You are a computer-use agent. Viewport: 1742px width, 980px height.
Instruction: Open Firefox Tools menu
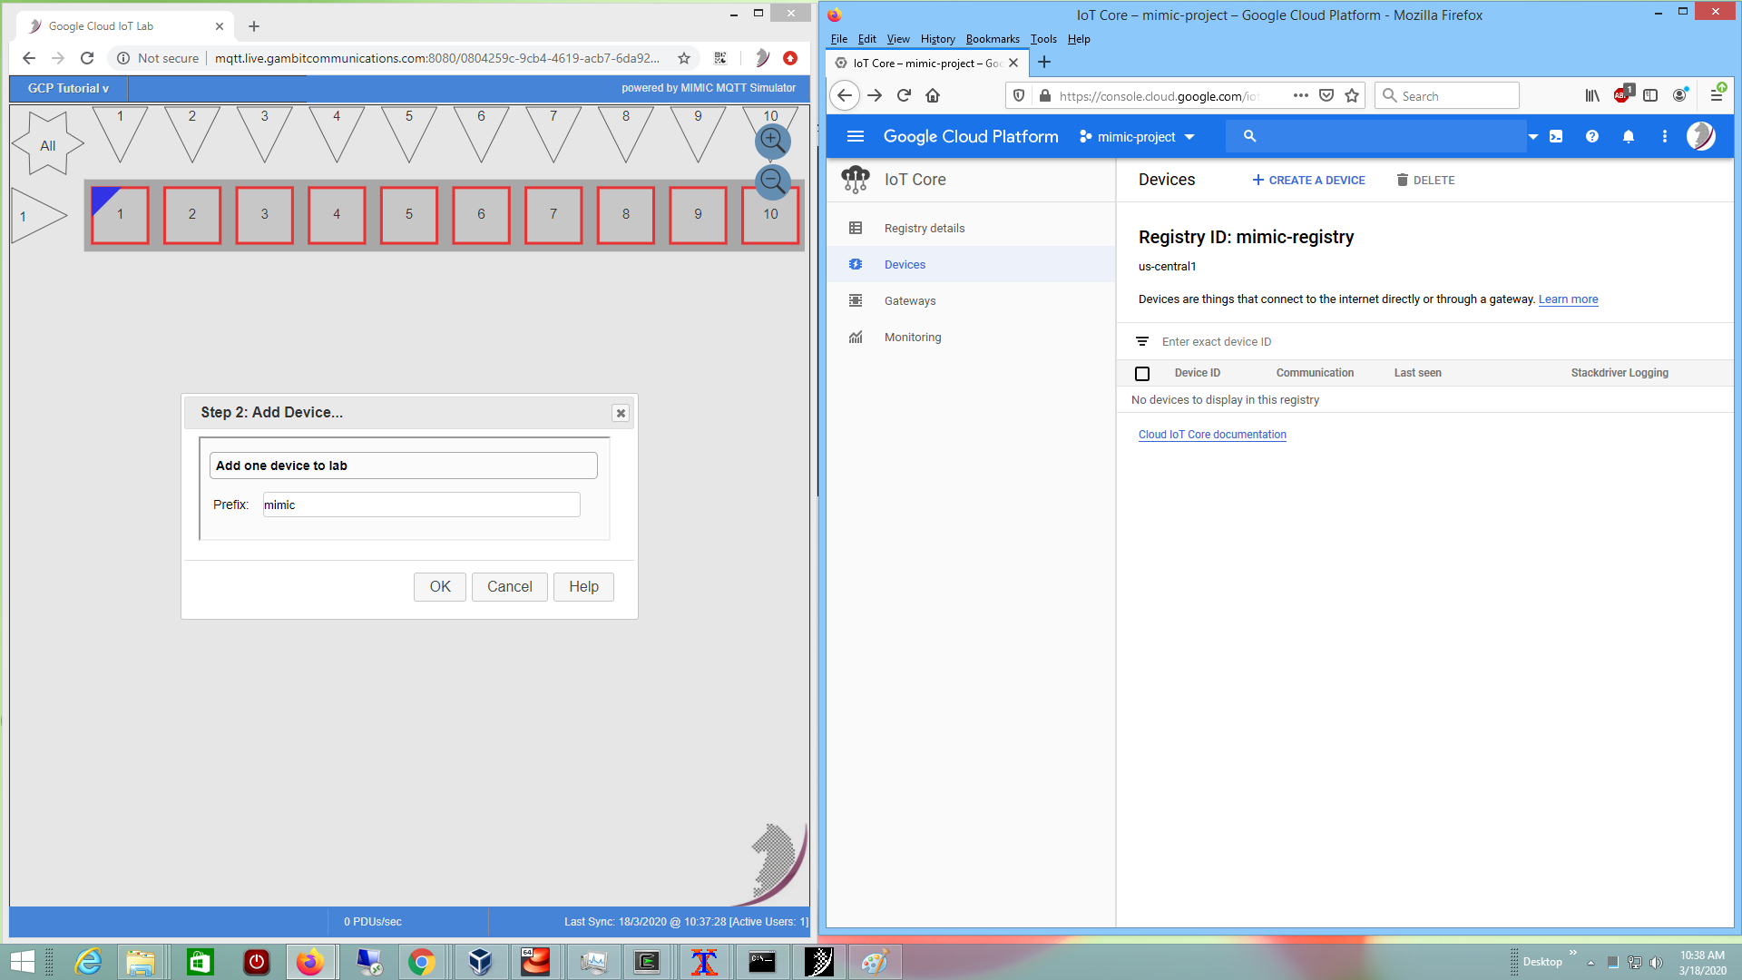[1043, 39]
